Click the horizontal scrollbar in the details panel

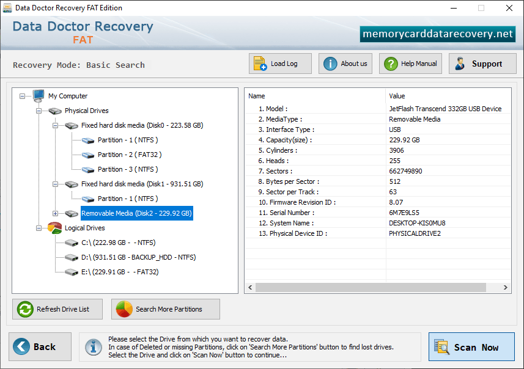[371, 287]
